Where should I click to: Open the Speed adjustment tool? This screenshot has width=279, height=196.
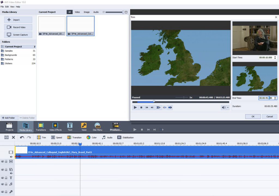coord(57,137)
